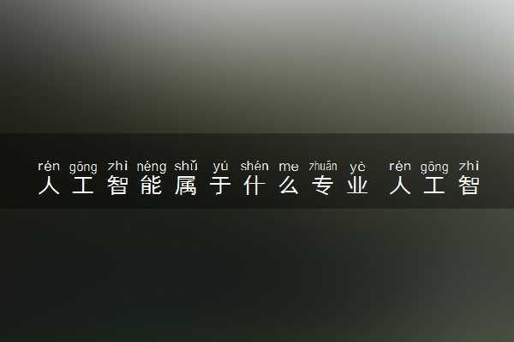The image size is (514, 342).
Task: Select the pinyin label me
Action: 289,167
